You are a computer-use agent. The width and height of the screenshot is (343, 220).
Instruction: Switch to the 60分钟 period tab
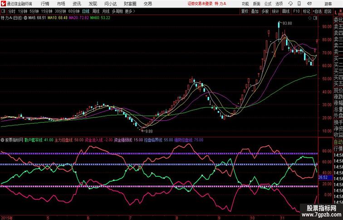point(73,11)
